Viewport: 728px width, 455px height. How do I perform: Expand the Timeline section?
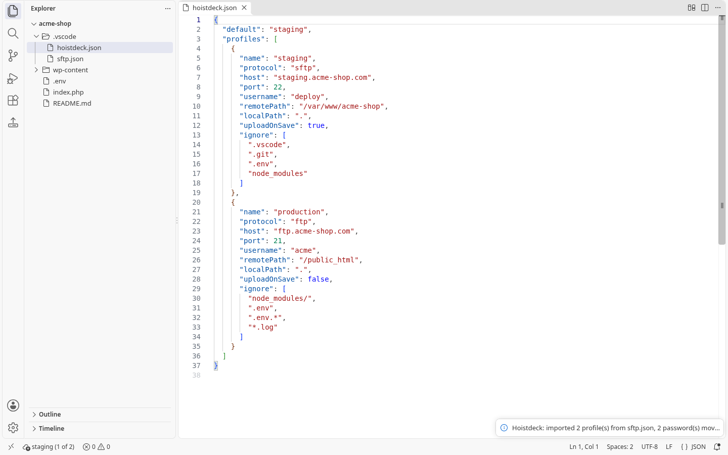pos(100,429)
